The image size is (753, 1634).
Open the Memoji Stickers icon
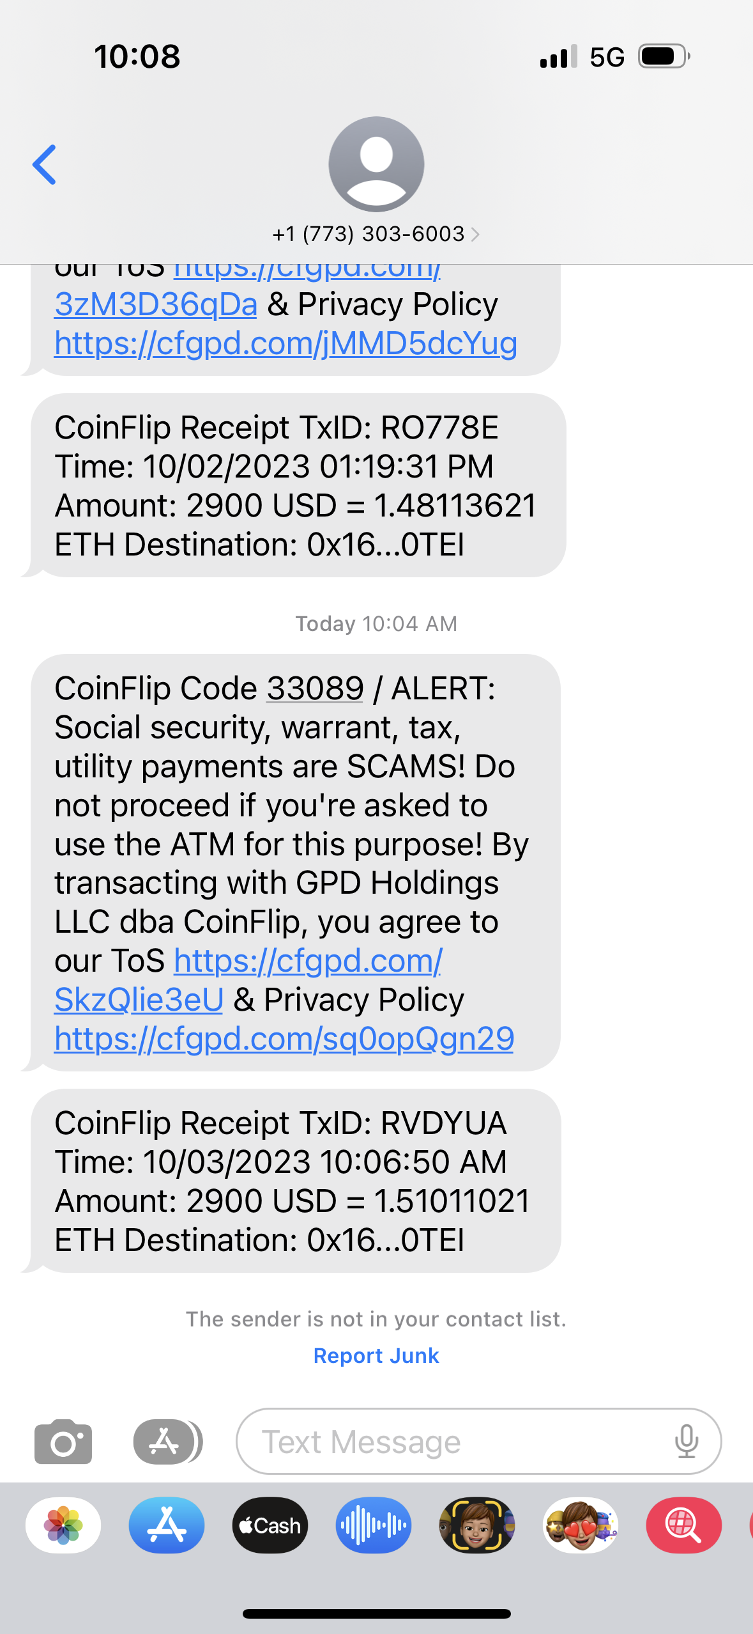[581, 1525]
